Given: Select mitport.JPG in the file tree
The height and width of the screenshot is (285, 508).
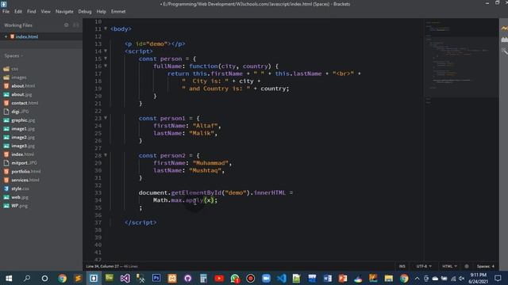Looking at the screenshot, I should 24,163.
